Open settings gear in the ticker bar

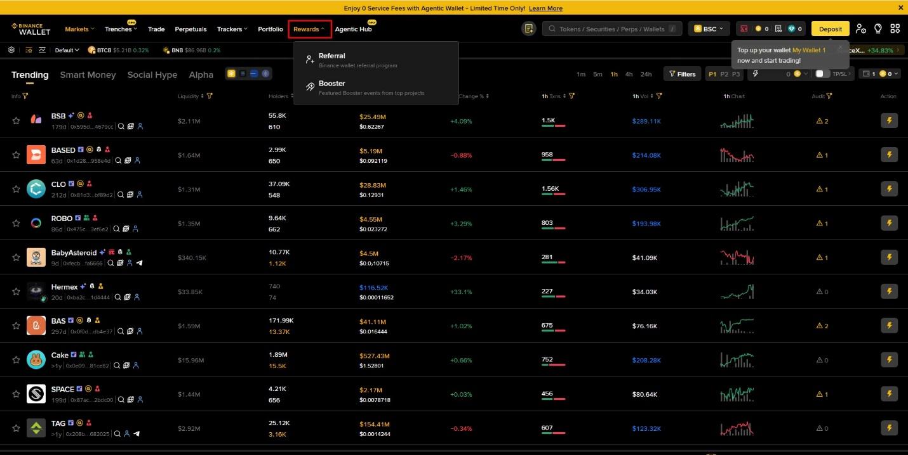click(11, 50)
